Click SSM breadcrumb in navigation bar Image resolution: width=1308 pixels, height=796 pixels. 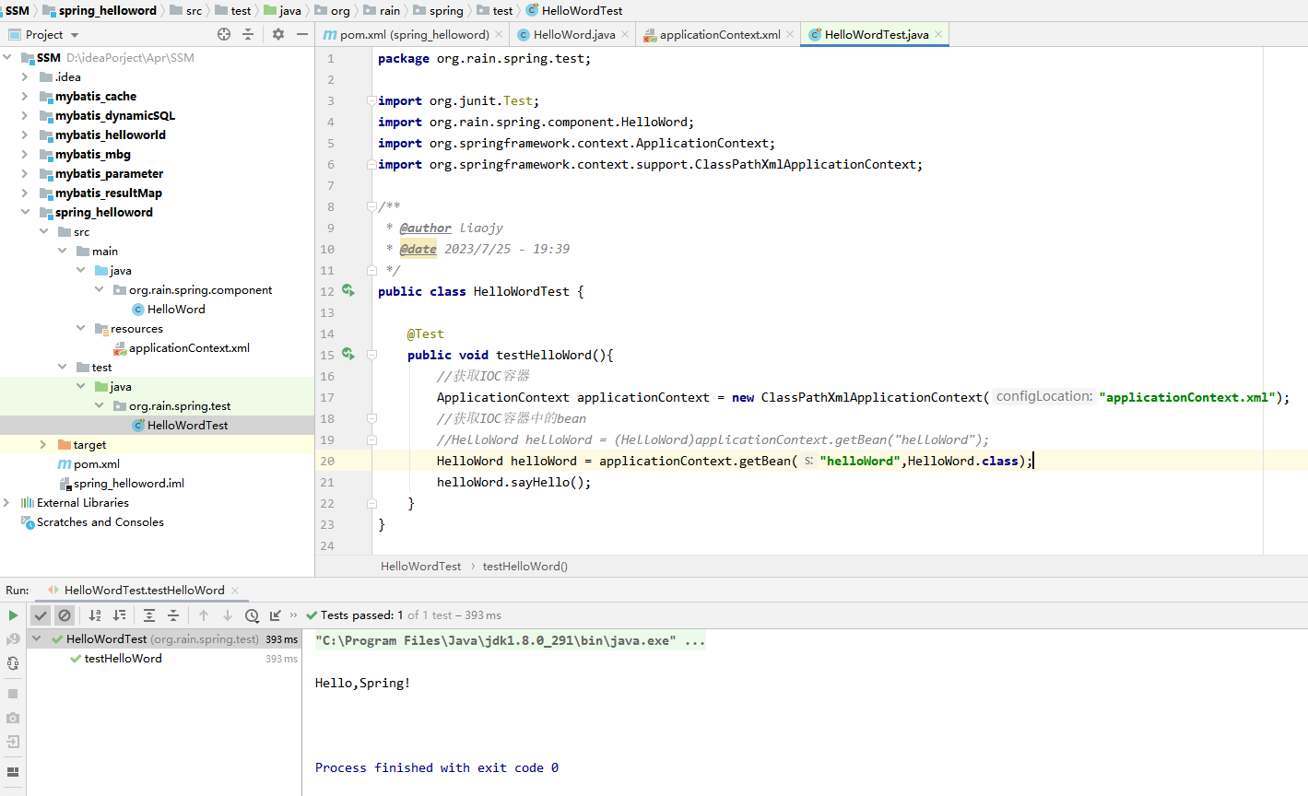tap(18, 11)
